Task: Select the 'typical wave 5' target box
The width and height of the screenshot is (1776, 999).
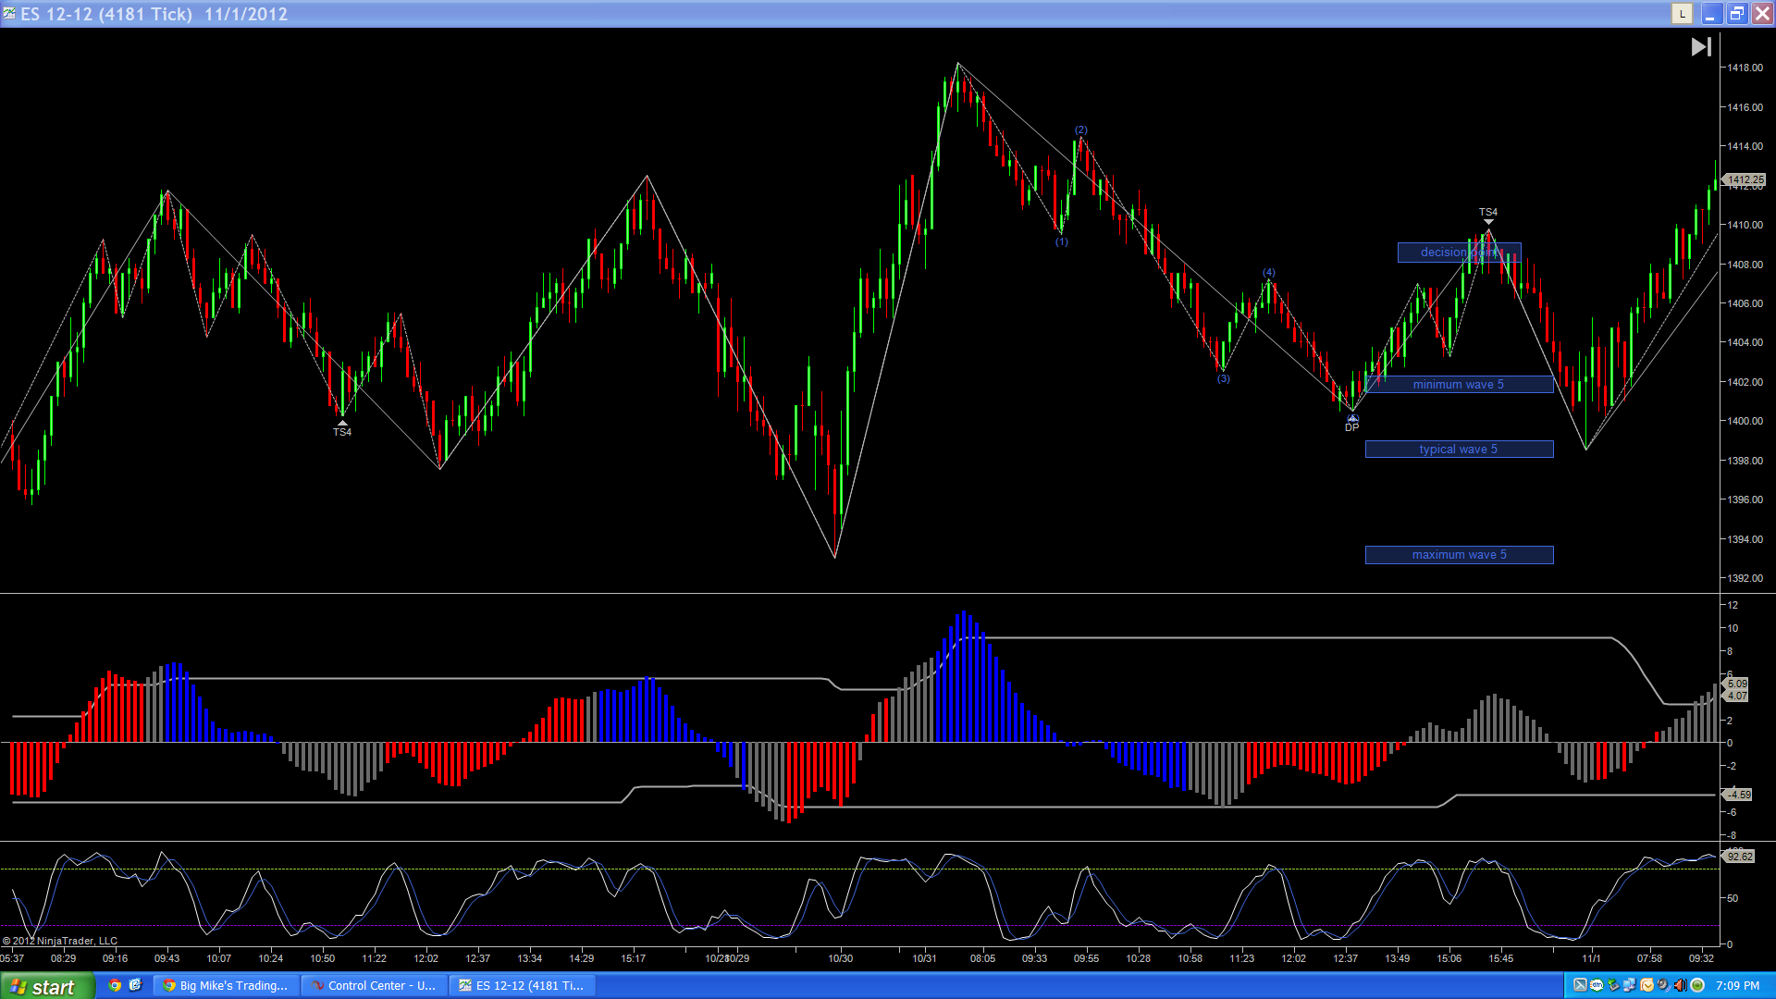Action: point(1459,450)
